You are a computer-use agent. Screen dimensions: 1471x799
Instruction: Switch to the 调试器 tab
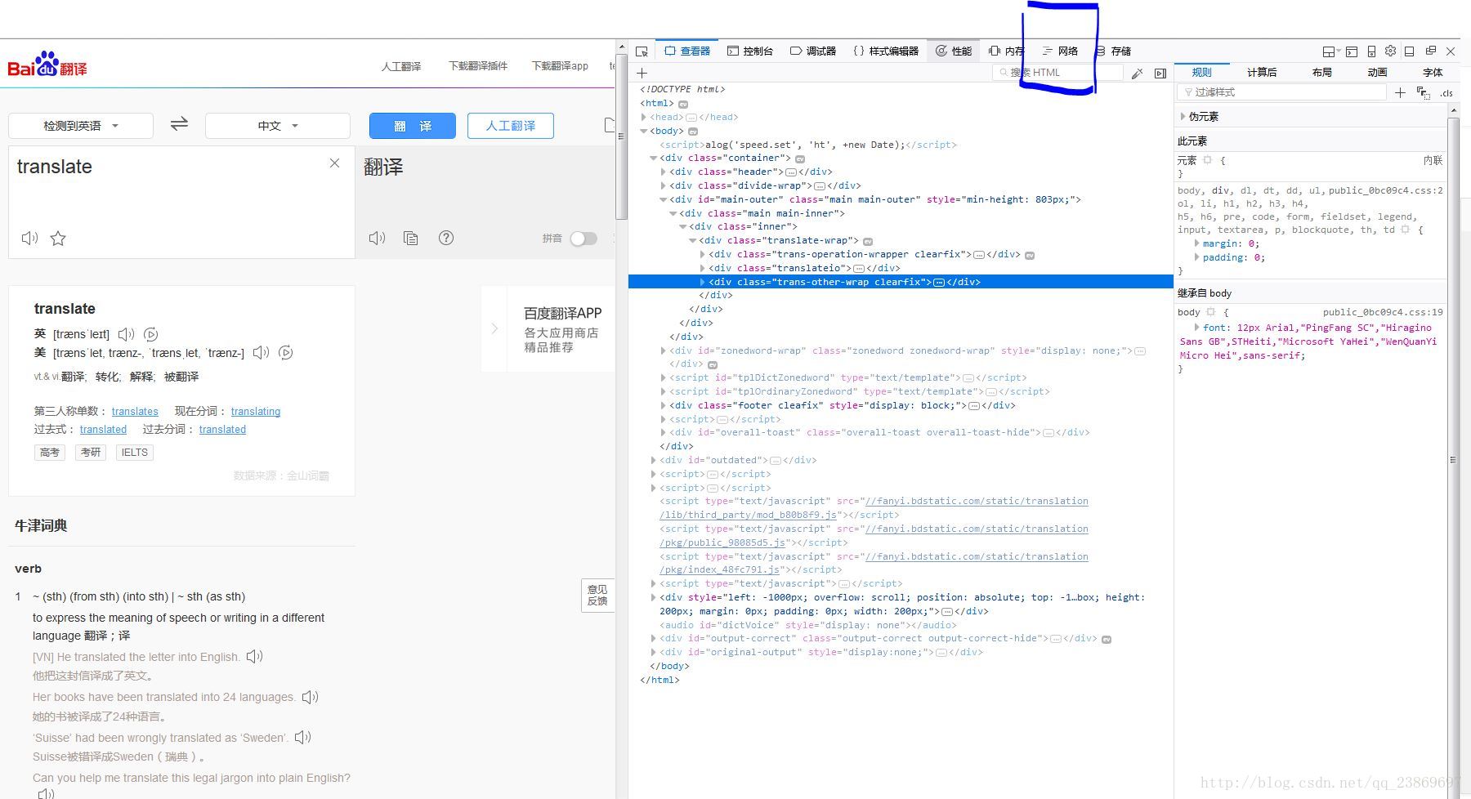click(x=813, y=51)
